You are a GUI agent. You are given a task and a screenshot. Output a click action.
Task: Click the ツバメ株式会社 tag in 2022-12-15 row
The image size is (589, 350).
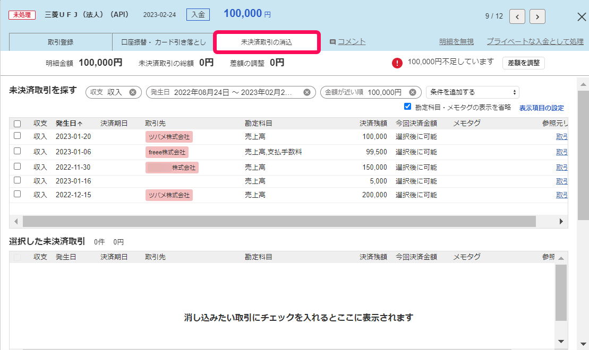169,195
